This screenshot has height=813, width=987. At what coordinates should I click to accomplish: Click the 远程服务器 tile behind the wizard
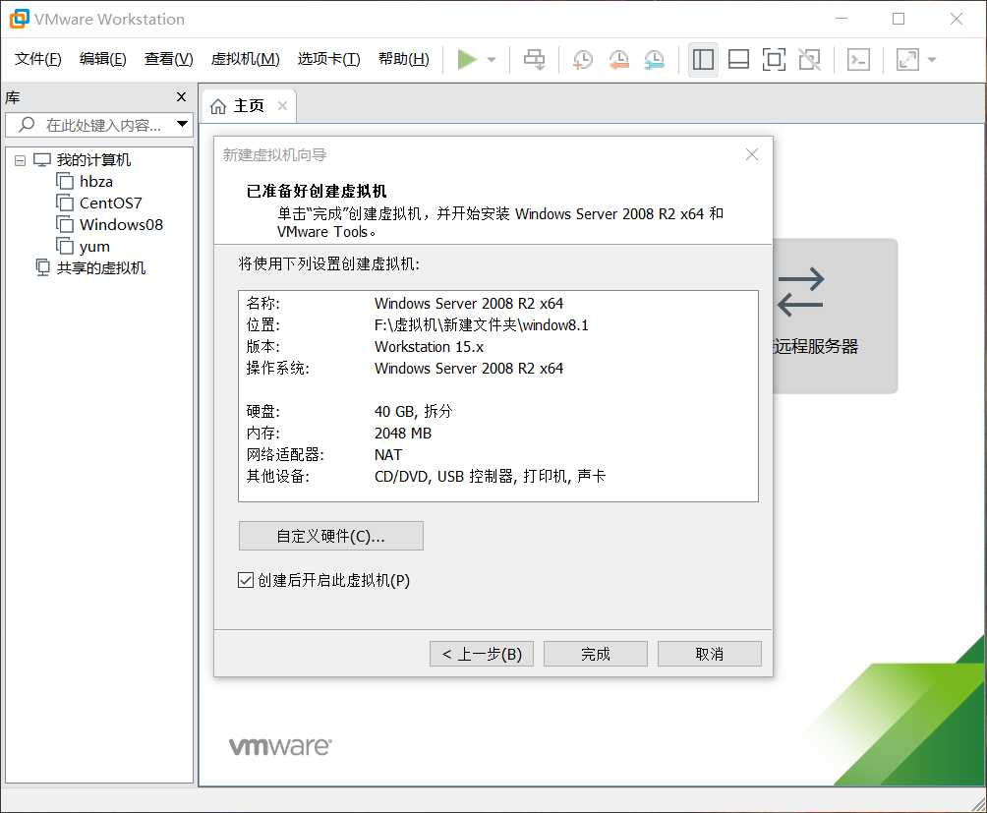[x=835, y=316]
